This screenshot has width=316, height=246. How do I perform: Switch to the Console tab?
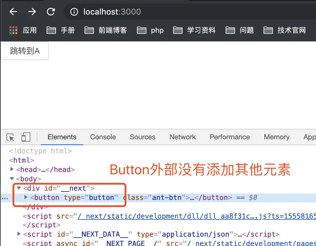[x=103, y=137]
